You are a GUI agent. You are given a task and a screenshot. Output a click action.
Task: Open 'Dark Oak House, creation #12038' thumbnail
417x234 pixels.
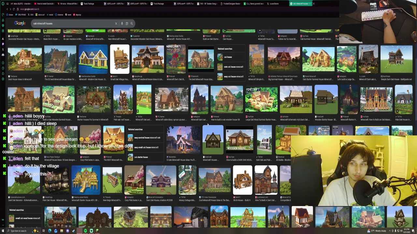click(161, 180)
